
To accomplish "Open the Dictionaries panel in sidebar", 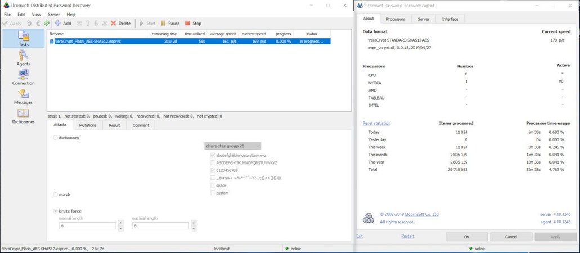I will click(x=23, y=115).
